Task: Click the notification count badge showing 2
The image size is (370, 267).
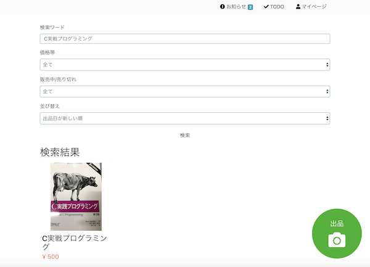Action: [250, 7]
